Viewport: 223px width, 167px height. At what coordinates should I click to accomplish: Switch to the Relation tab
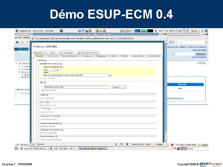pyautogui.click(x=124, y=56)
